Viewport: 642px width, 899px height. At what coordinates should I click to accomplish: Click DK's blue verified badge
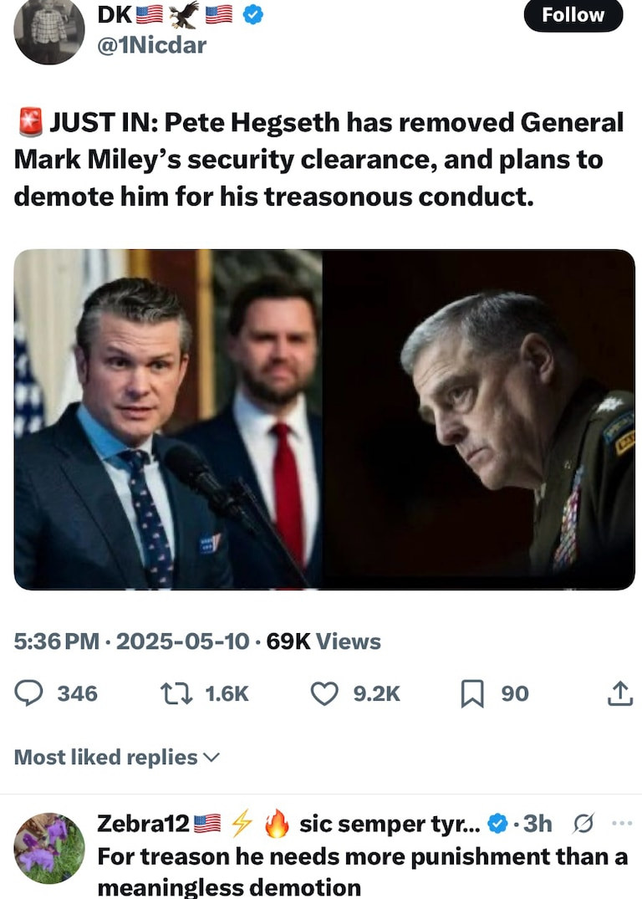point(252,15)
